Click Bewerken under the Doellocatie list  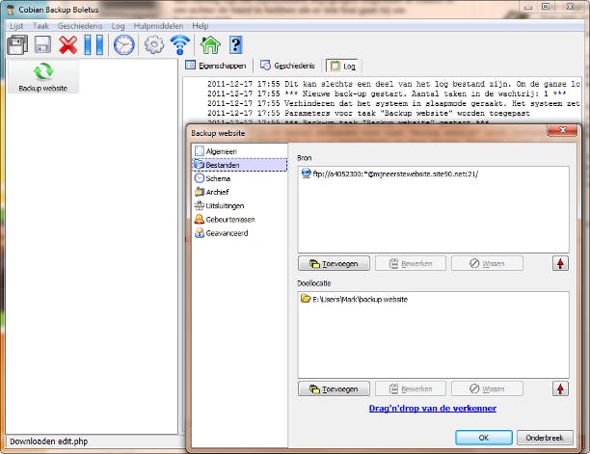[x=411, y=388]
